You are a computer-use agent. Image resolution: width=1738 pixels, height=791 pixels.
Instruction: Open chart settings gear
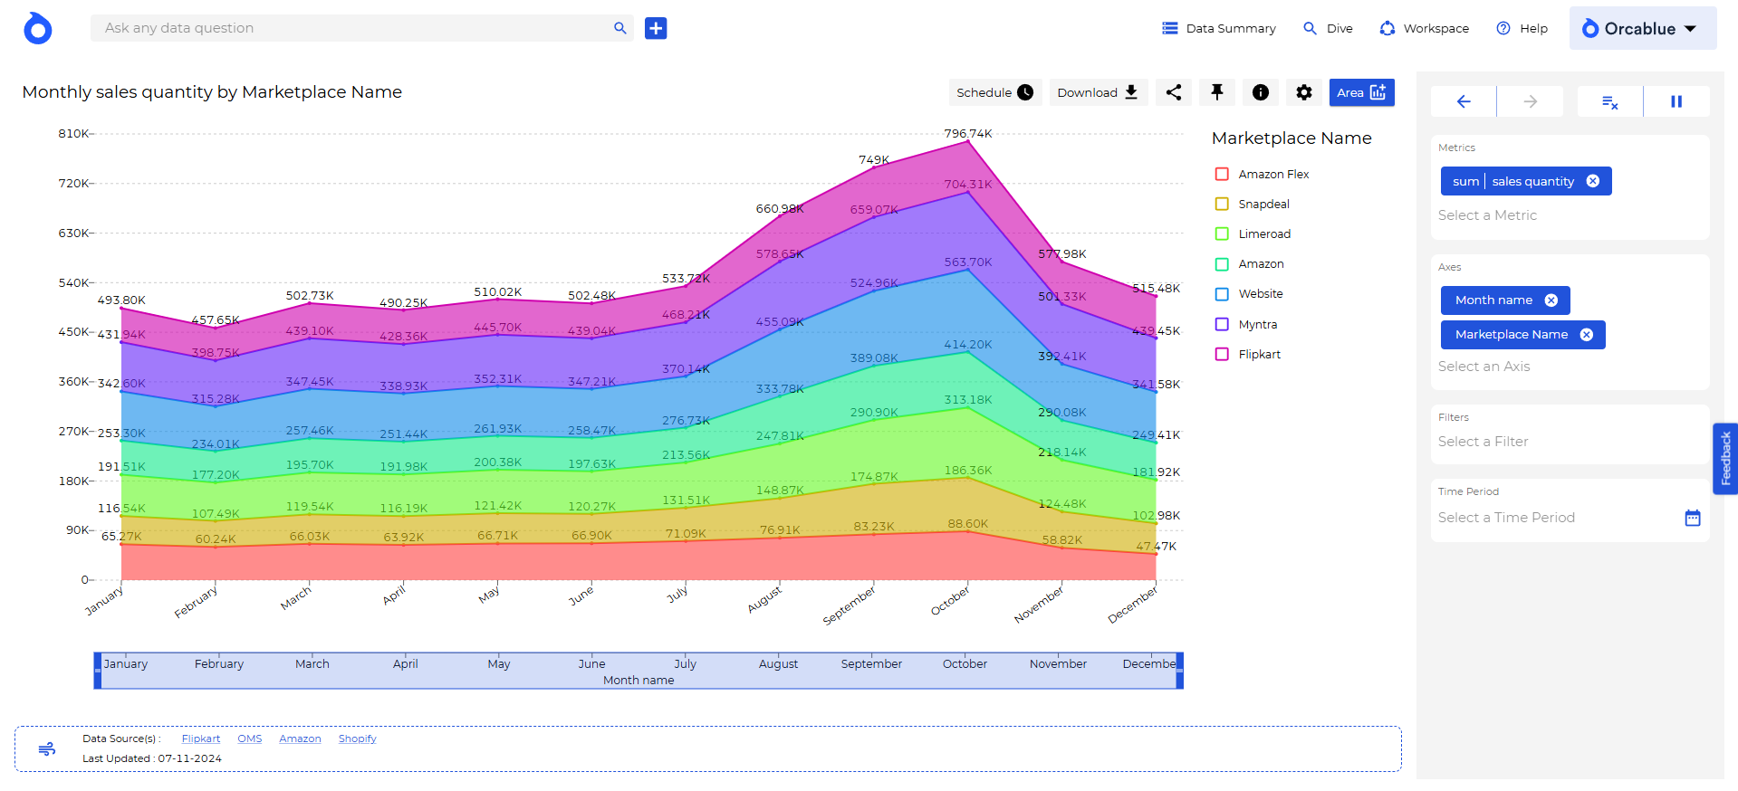1304,92
